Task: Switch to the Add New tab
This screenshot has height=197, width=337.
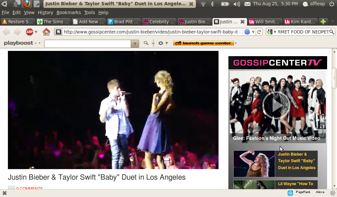Action: tap(88, 21)
